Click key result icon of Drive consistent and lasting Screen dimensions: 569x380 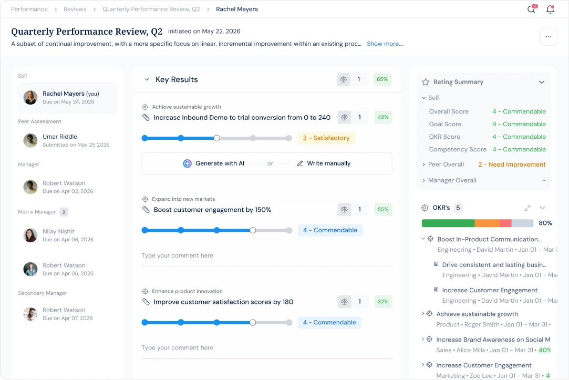pyautogui.click(x=436, y=264)
